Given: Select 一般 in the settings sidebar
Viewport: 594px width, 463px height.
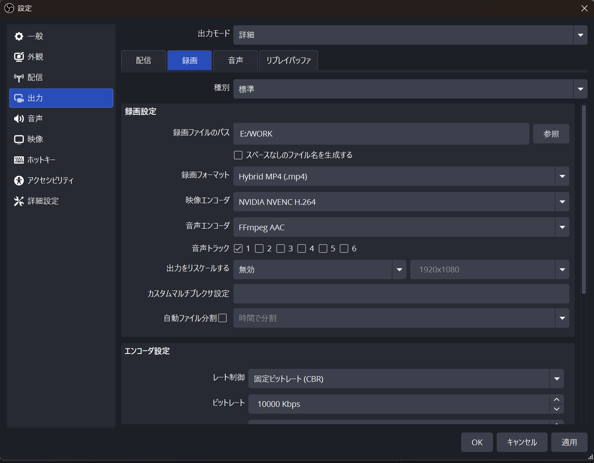Looking at the screenshot, I should (x=61, y=36).
